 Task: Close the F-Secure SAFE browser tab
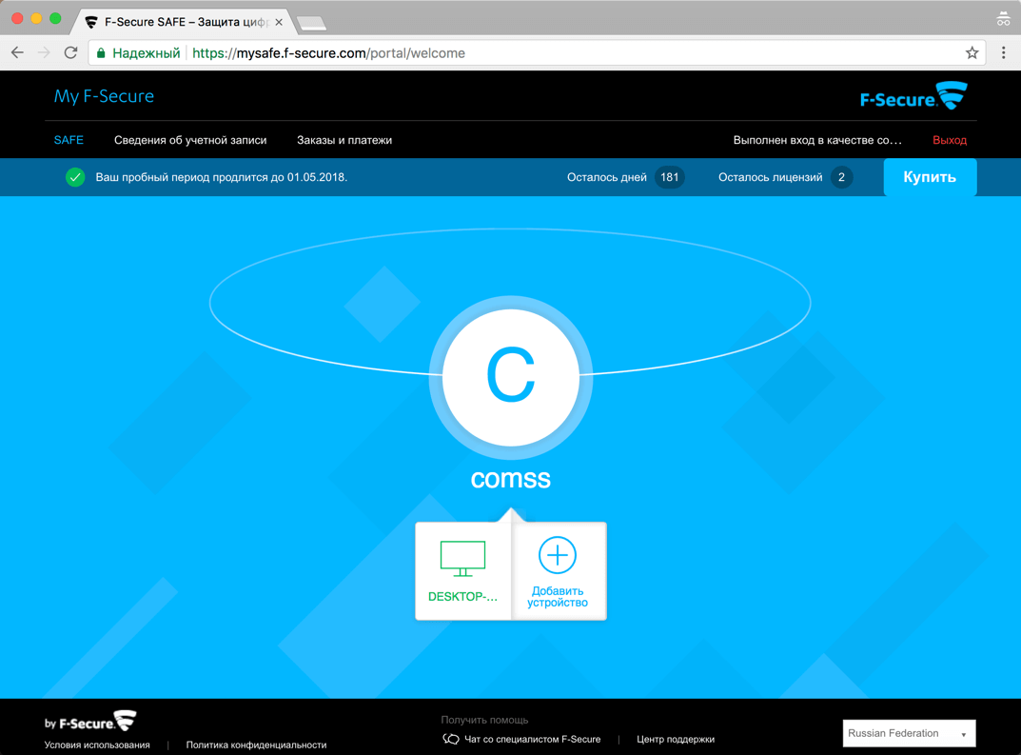[279, 22]
